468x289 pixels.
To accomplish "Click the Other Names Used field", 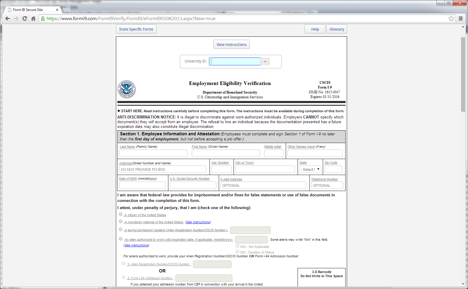I will tap(315, 153).
